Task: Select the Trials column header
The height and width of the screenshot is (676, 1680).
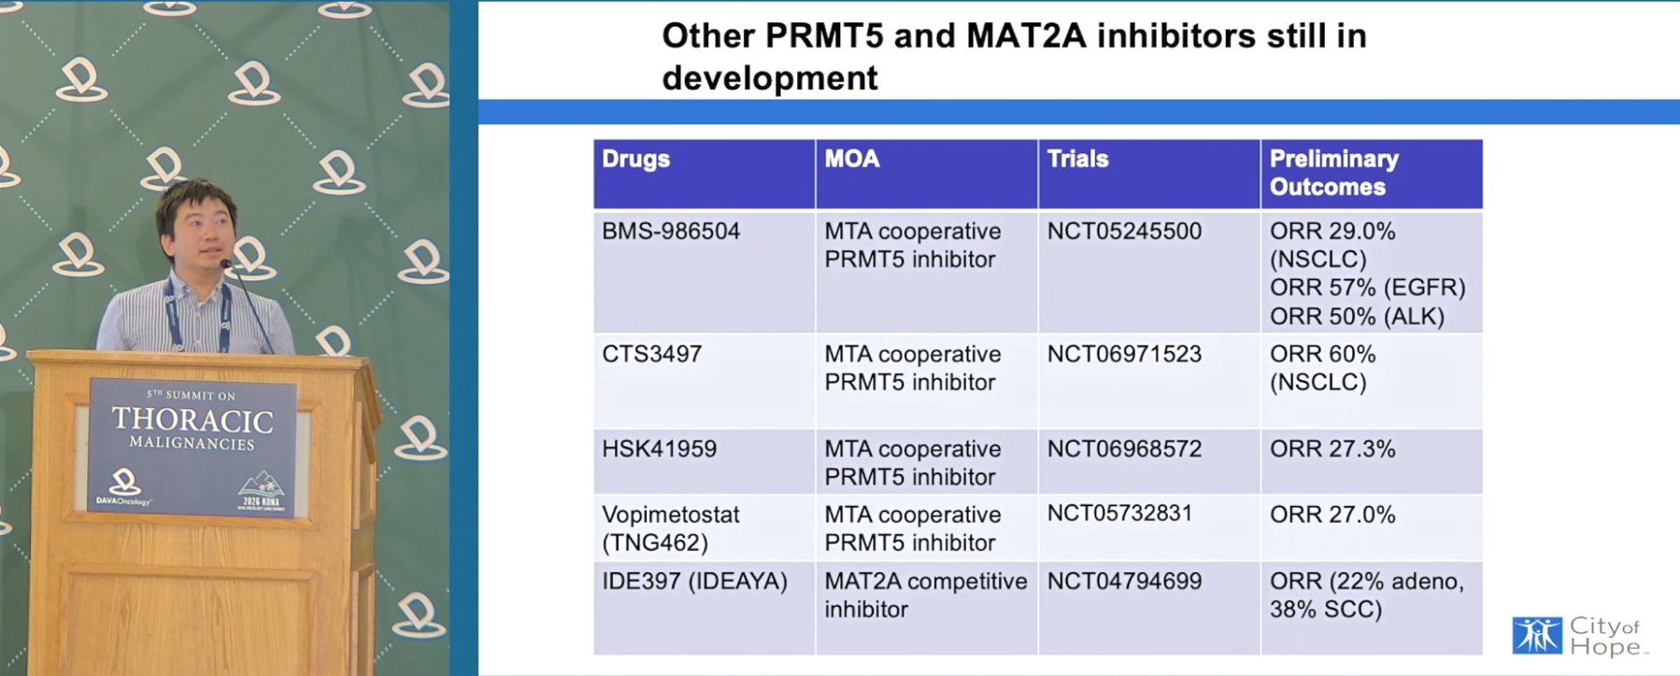Action: coord(1149,174)
